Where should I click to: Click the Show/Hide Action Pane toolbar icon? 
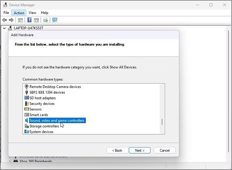coord(36,20)
